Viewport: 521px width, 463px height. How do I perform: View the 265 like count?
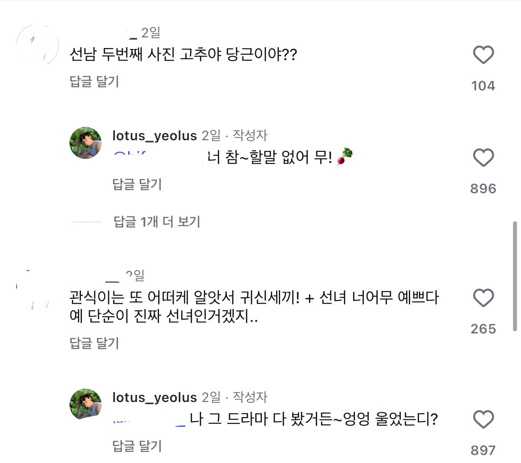pyautogui.click(x=483, y=329)
